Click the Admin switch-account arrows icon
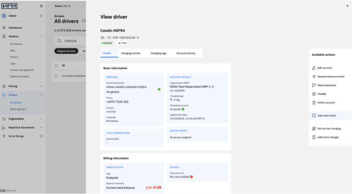Image resolution: width=352 pixels, height=194 pixels. click(41, 16)
